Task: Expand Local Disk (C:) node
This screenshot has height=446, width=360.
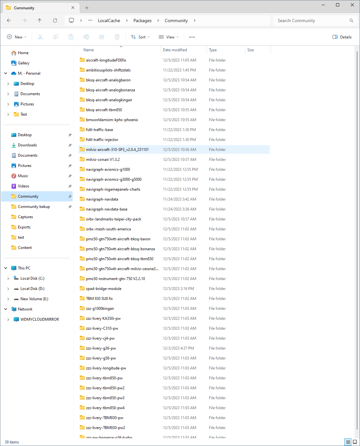Action: click(x=8, y=278)
